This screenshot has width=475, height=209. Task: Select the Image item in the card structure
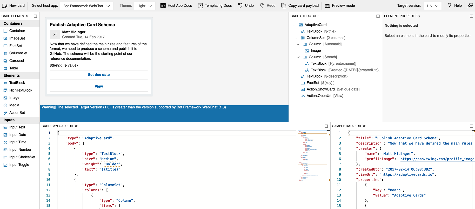pos(313,51)
